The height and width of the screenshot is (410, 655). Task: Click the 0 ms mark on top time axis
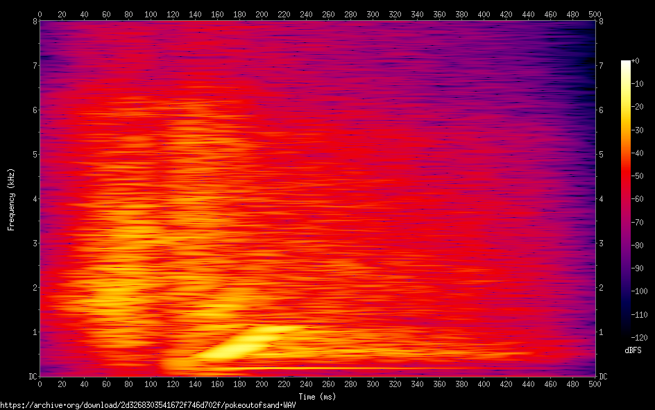tap(40, 13)
